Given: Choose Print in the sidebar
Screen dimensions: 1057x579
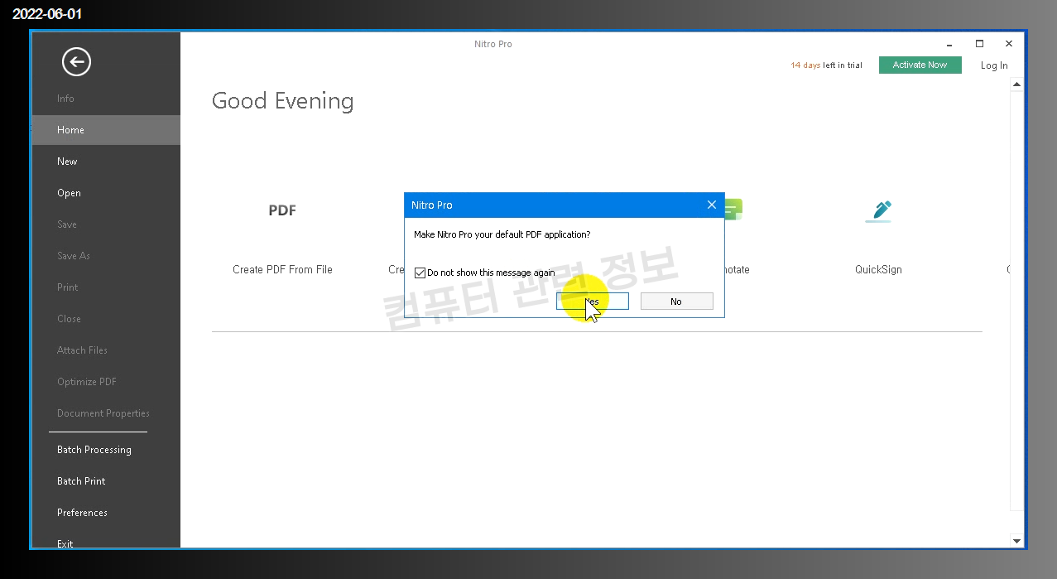Looking at the screenshot, I should point(106,287).
